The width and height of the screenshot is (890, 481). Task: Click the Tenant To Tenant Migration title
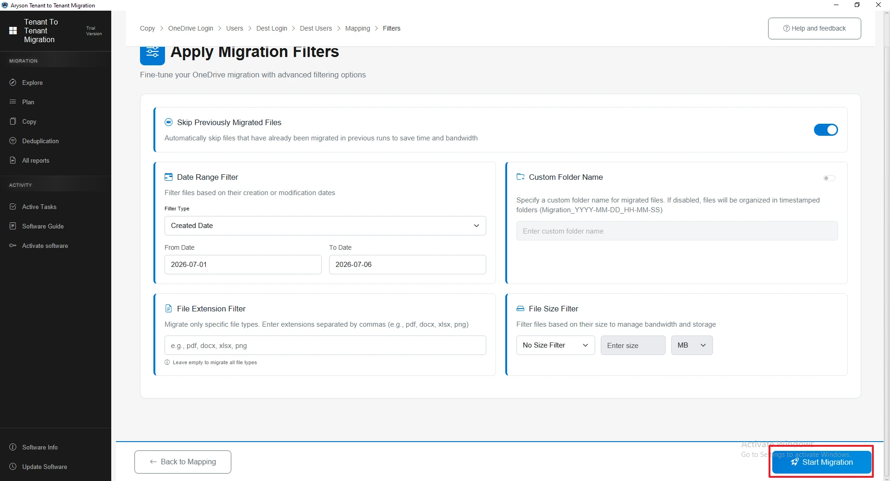coord(41,31)
